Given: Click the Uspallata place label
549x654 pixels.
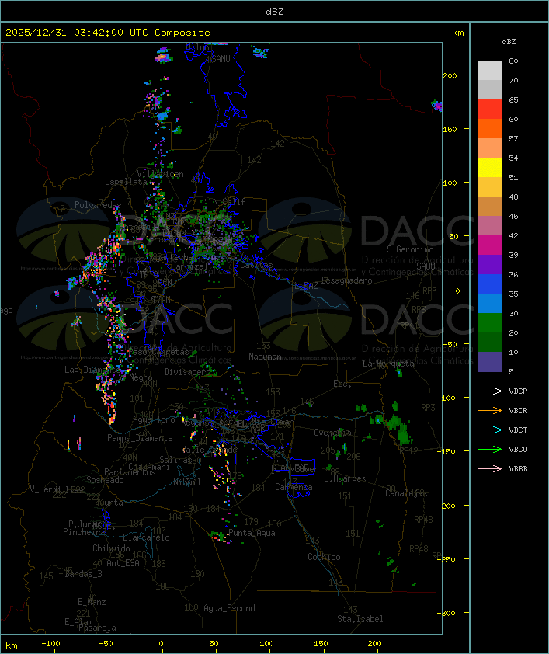Looking at the screenshot, I should [x=126, y=182].
